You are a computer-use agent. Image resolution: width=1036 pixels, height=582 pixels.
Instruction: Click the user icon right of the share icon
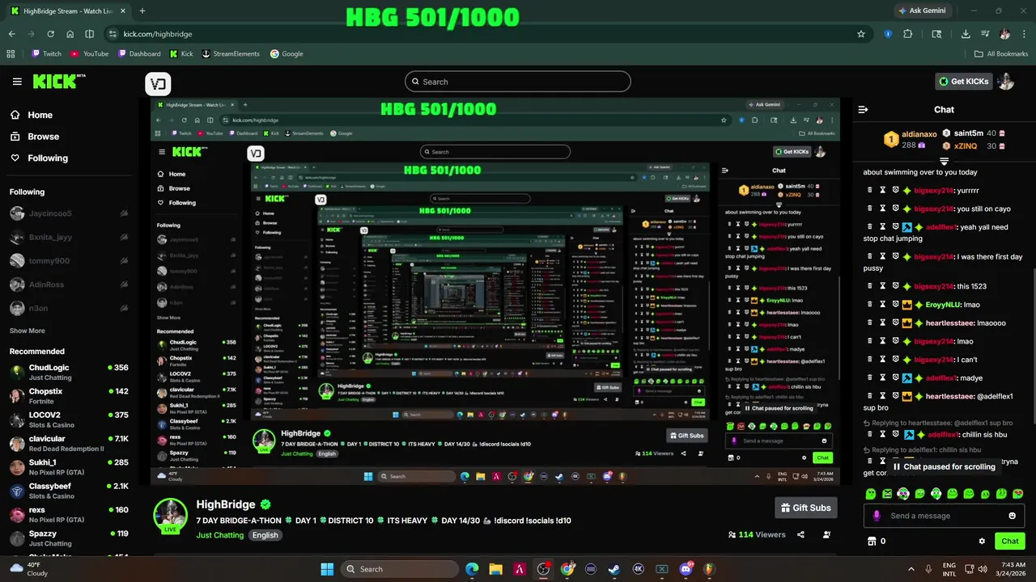click(x=826, y=534)
